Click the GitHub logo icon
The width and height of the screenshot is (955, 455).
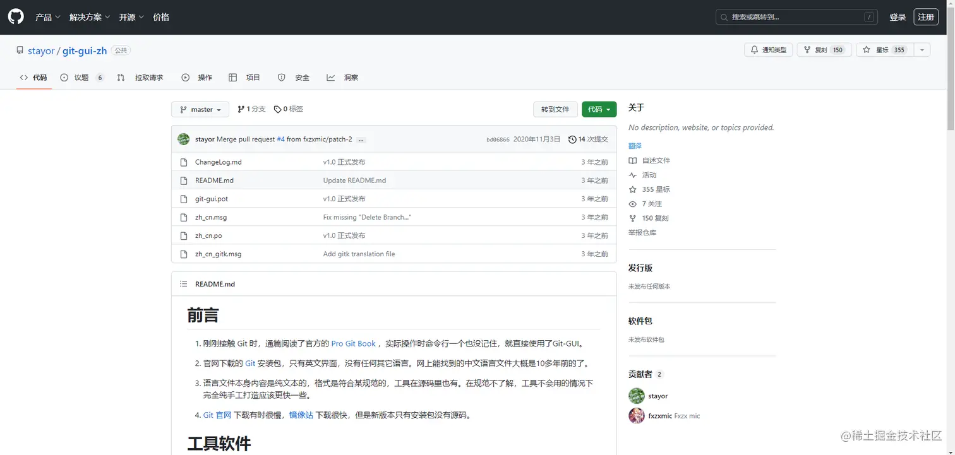(x=16, y=17)
